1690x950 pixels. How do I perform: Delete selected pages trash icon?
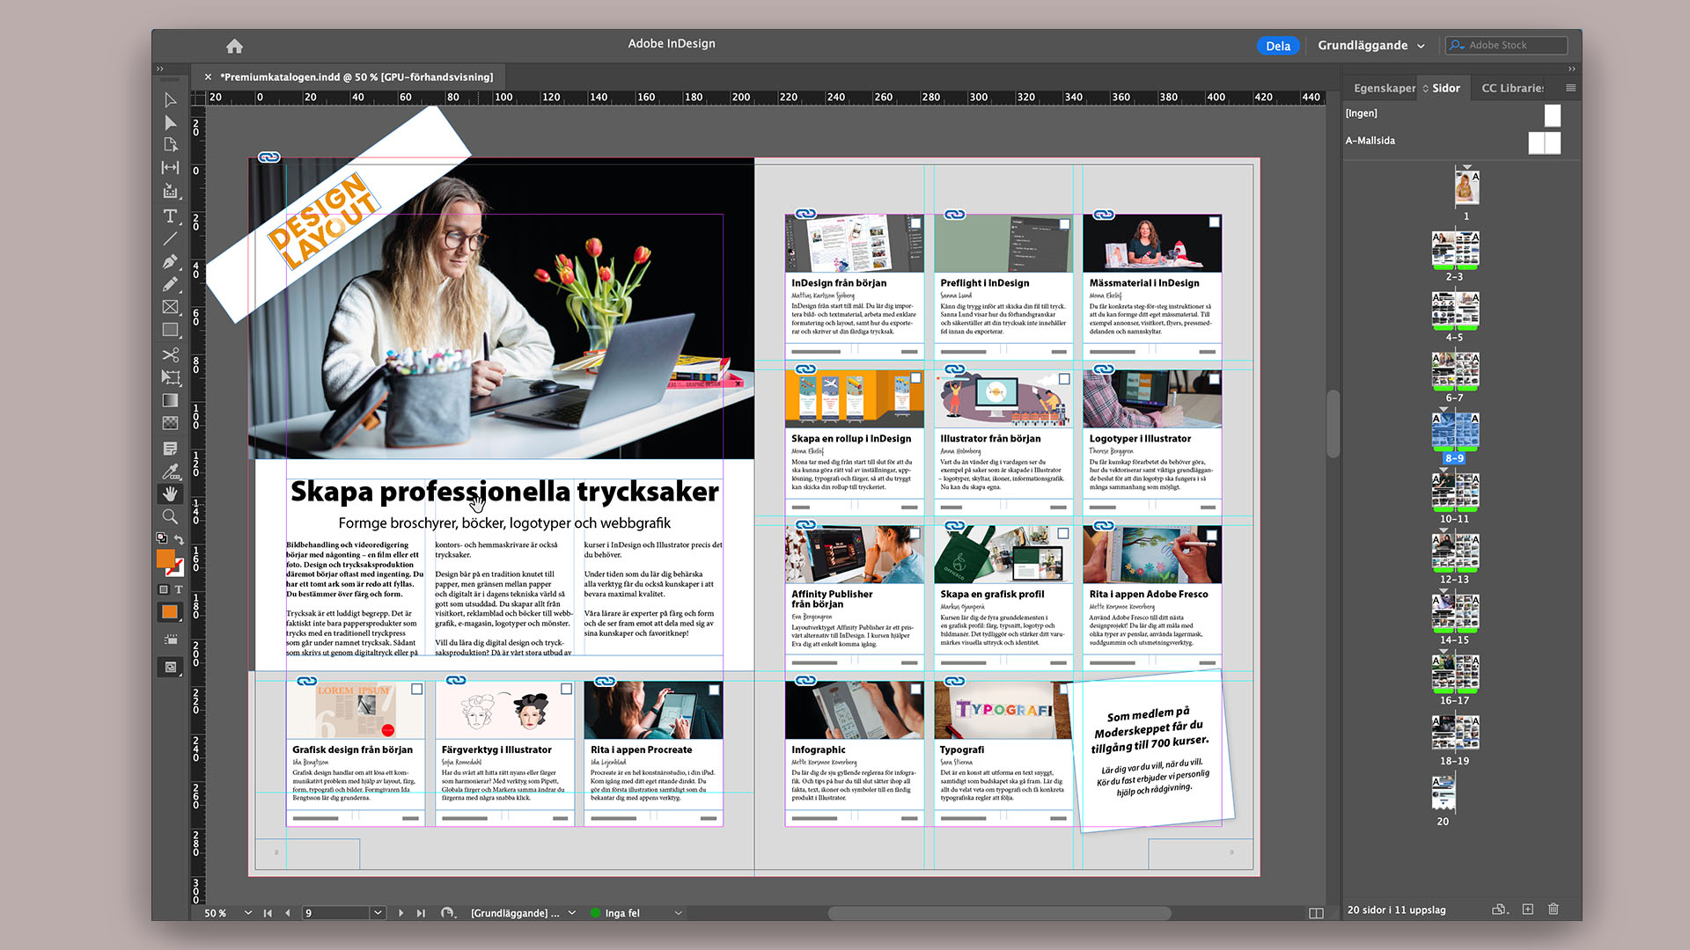pos(1554,910)
